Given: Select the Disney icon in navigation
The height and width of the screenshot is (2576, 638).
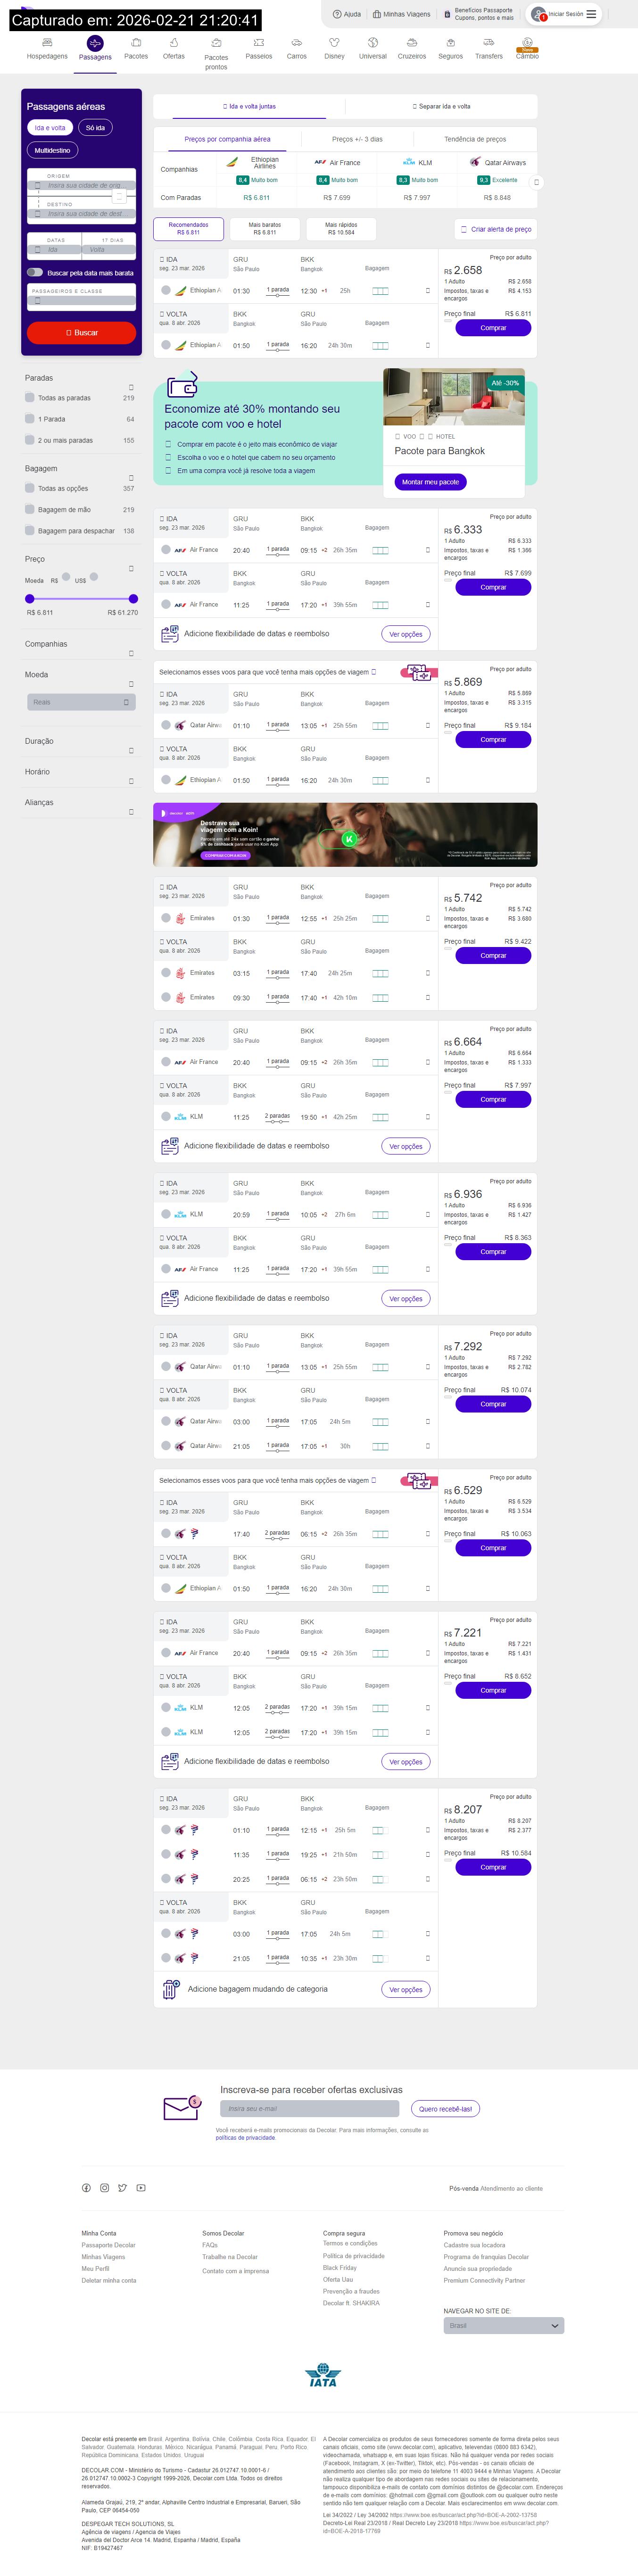Looking at the screenshot, I should (334, 43).
